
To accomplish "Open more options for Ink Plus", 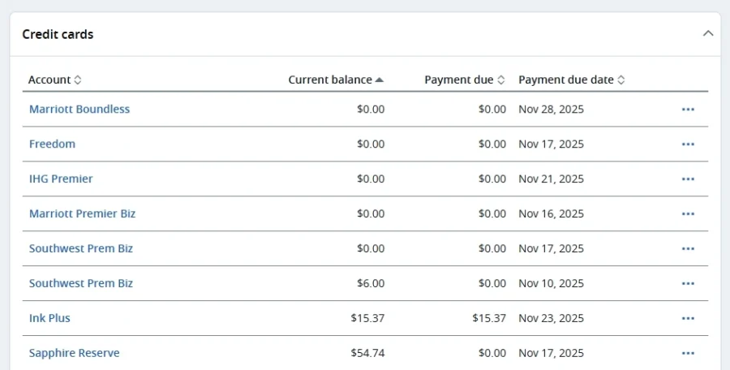I will (x=688, y=319).
